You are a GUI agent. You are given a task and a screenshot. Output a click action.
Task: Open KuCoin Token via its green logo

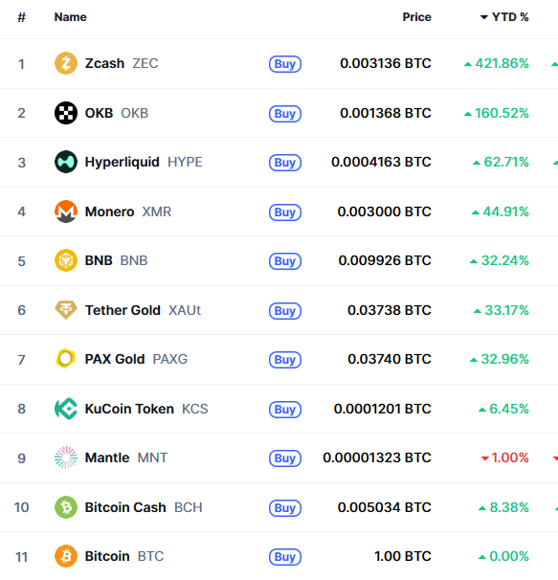66,409
